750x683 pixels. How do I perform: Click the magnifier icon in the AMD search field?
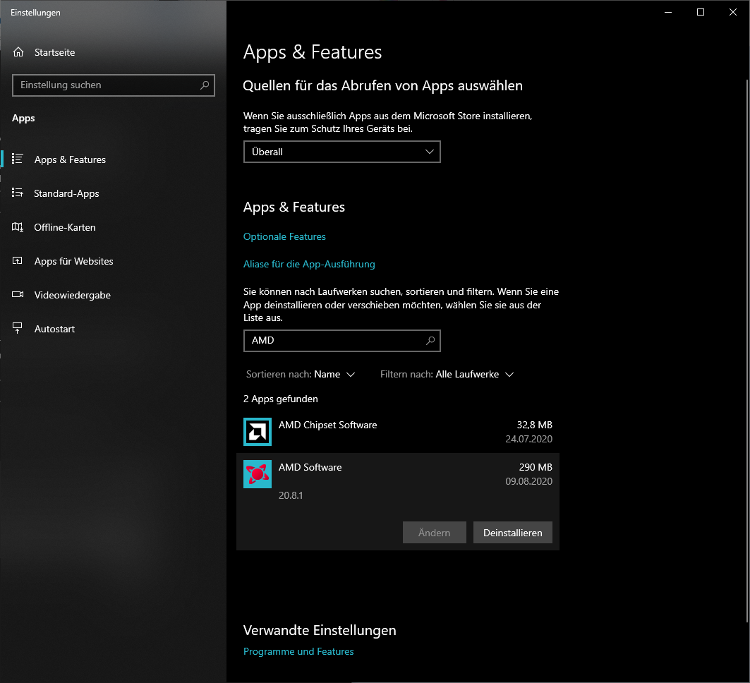point(430,341)
